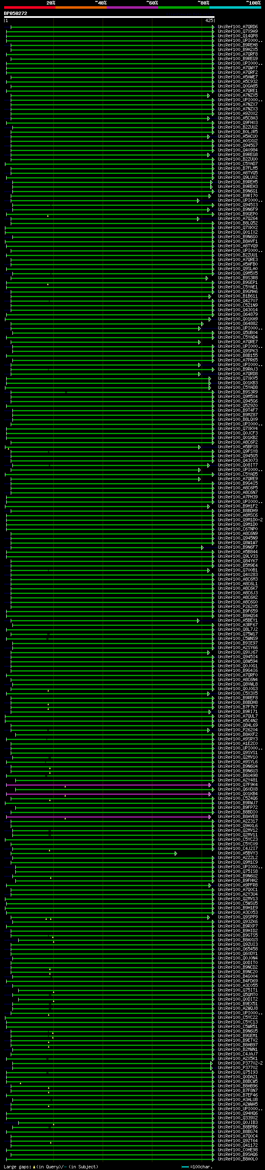Click the purple alignment bar for UniRef100_Q7F9K4
The image size is (265, 1170).
pos(109,784)
